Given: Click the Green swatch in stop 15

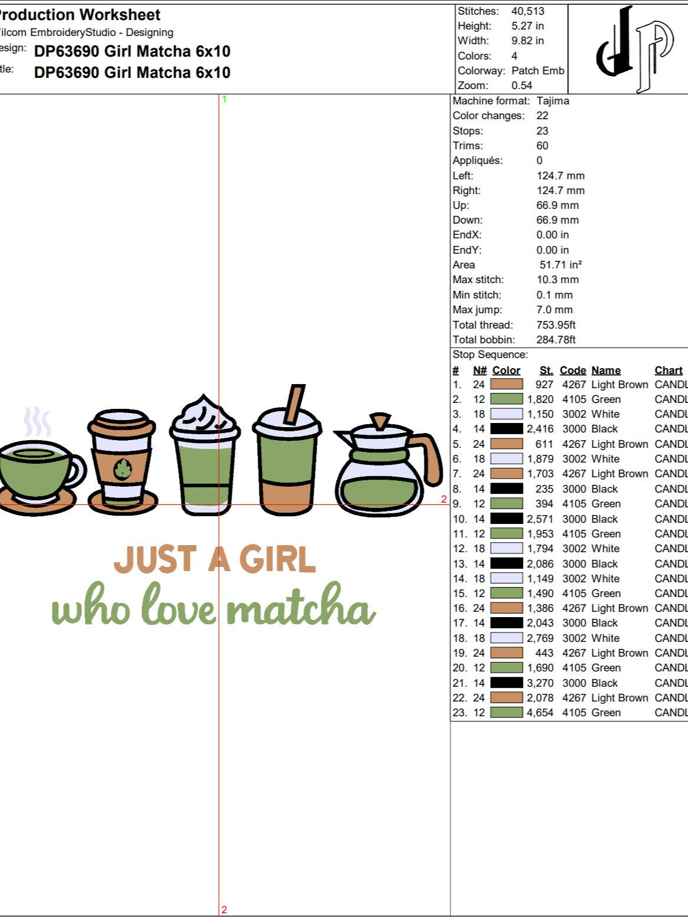Looking at the screenshot, I should [506, 593].
